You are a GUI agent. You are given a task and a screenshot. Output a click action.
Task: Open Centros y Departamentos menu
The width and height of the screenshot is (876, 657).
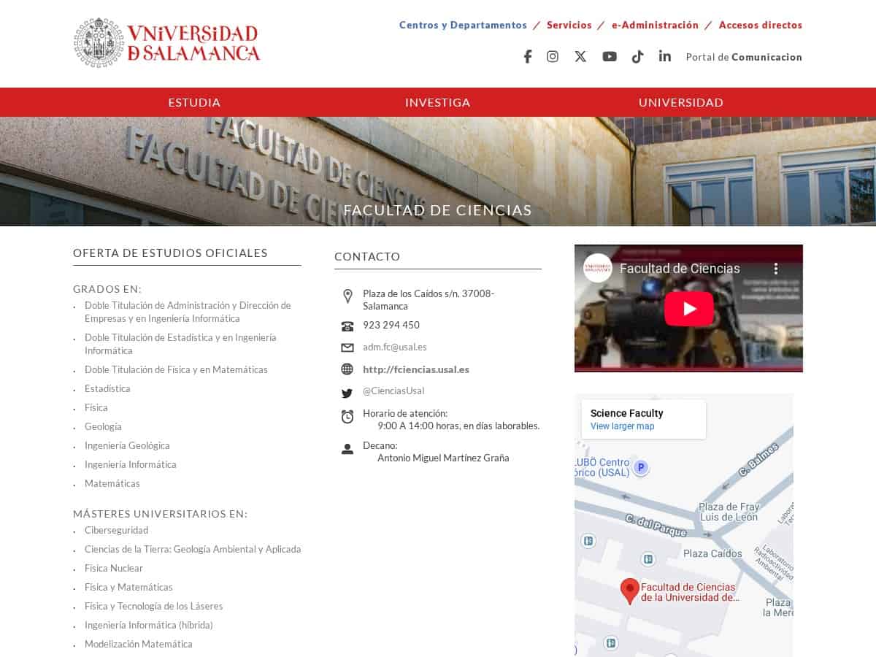click(463, 25)
